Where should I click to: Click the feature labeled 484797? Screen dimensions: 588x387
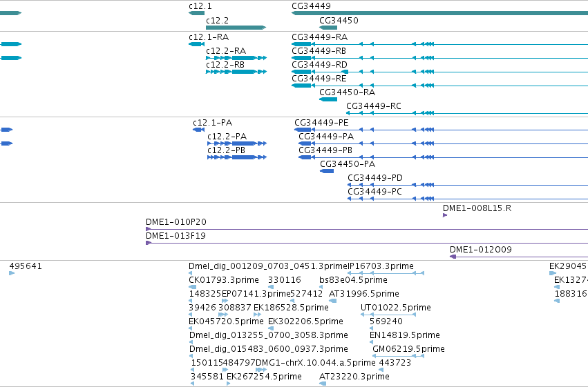(x=225, y=370)
